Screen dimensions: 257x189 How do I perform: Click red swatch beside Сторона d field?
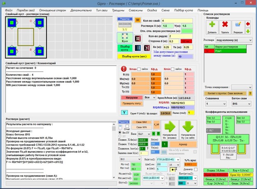pos(186,41)
